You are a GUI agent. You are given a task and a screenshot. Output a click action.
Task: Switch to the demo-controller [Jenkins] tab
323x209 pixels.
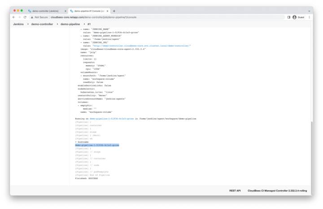[x=45, y=11]
